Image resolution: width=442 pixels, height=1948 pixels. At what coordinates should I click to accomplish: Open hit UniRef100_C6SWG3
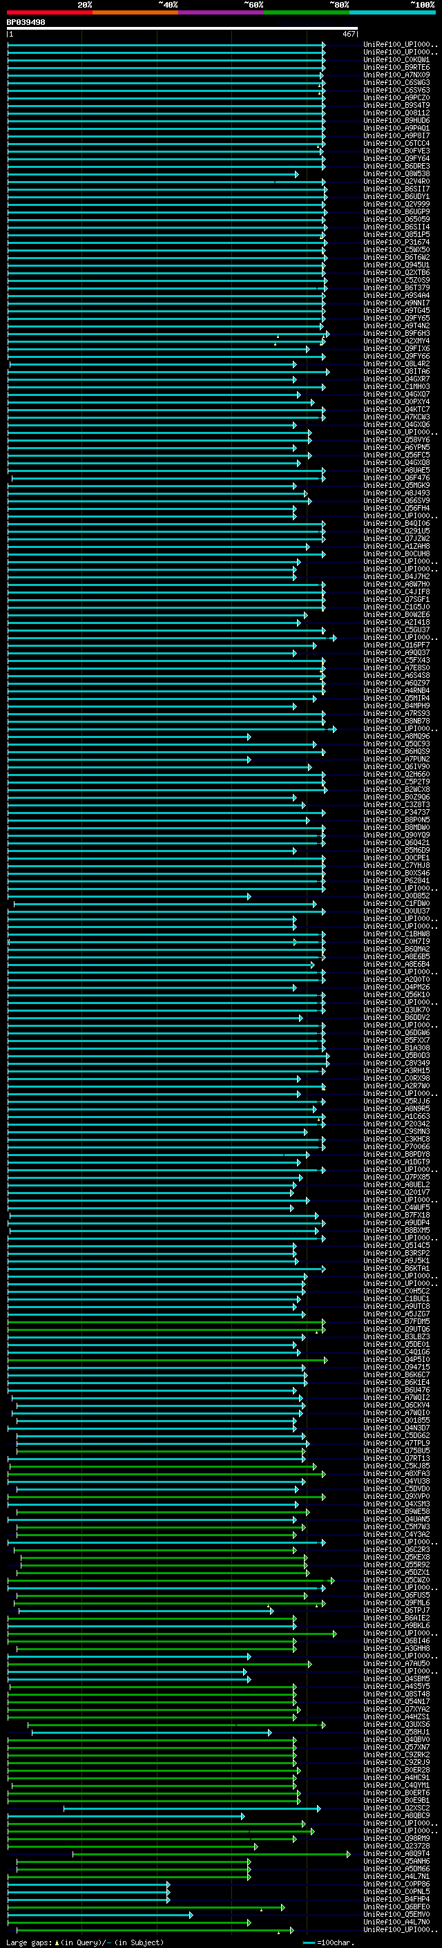point(396,82)
